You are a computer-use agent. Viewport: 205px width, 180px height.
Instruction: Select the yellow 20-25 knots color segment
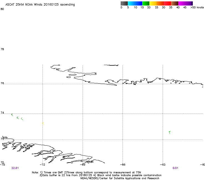153,3
